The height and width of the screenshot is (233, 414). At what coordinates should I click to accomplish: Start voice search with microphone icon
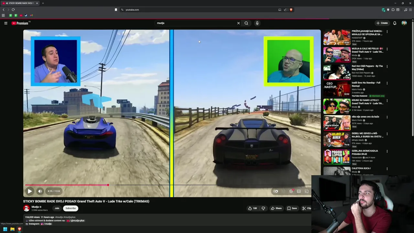pyautogui.click(x=257, y=23)
